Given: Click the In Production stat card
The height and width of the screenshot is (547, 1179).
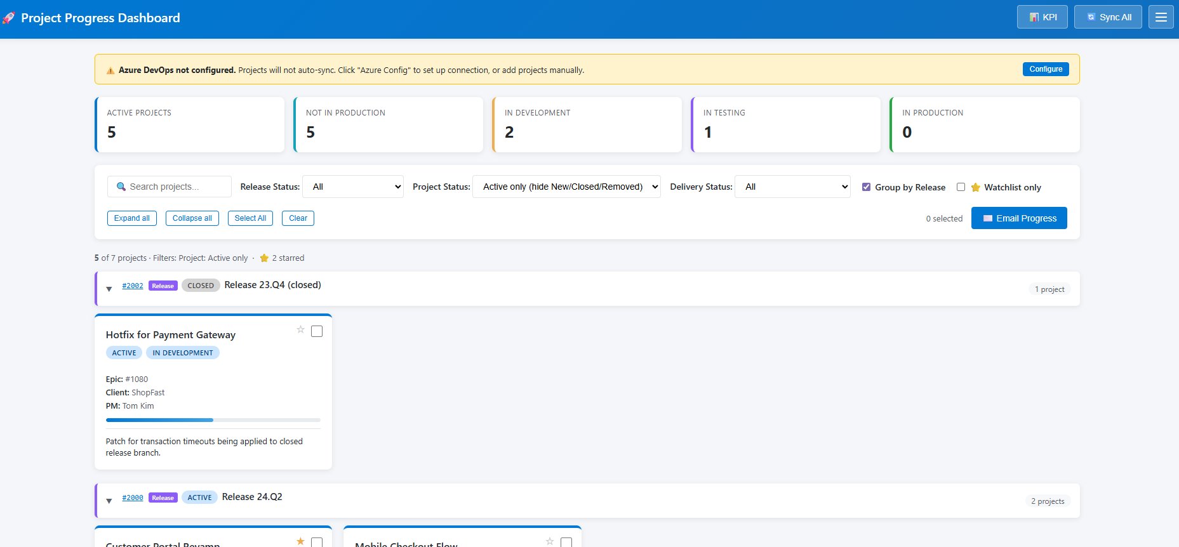Looking at the screenshot, I should pyautogui.click(x=985, y=124).
